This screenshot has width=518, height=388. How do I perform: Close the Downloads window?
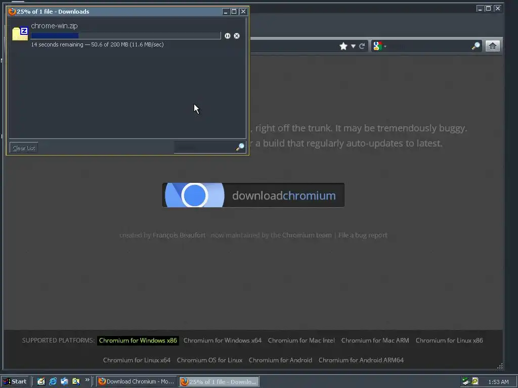243,12
